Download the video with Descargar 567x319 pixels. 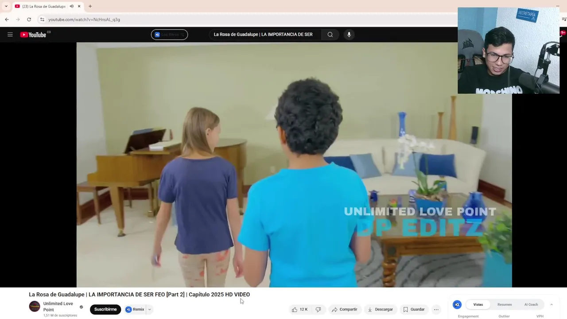pyautogui.click(x=380, y=309)
